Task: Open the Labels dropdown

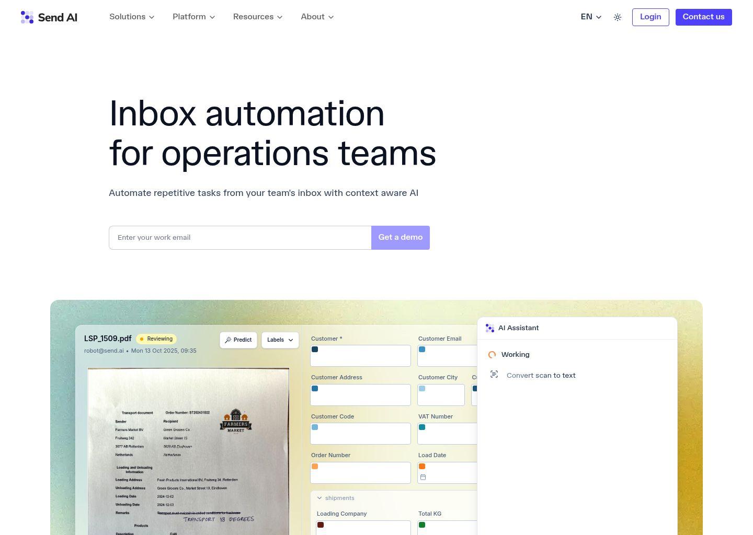Action: point(280,340)
